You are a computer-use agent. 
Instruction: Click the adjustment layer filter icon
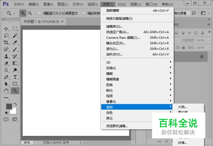click(x=183, y=33)
